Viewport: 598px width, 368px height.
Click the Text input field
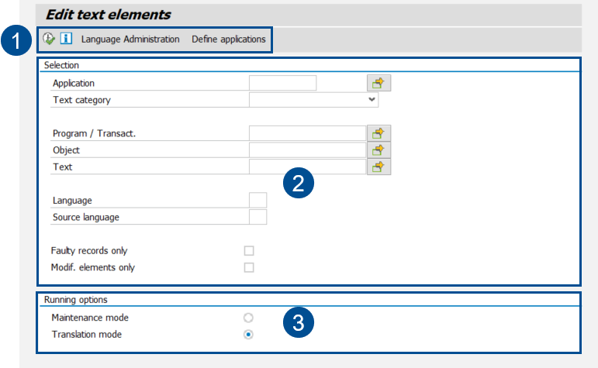click(x=307, y=167)
